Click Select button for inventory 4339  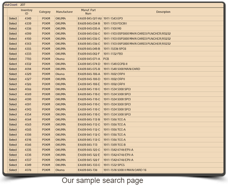[13, 24]
